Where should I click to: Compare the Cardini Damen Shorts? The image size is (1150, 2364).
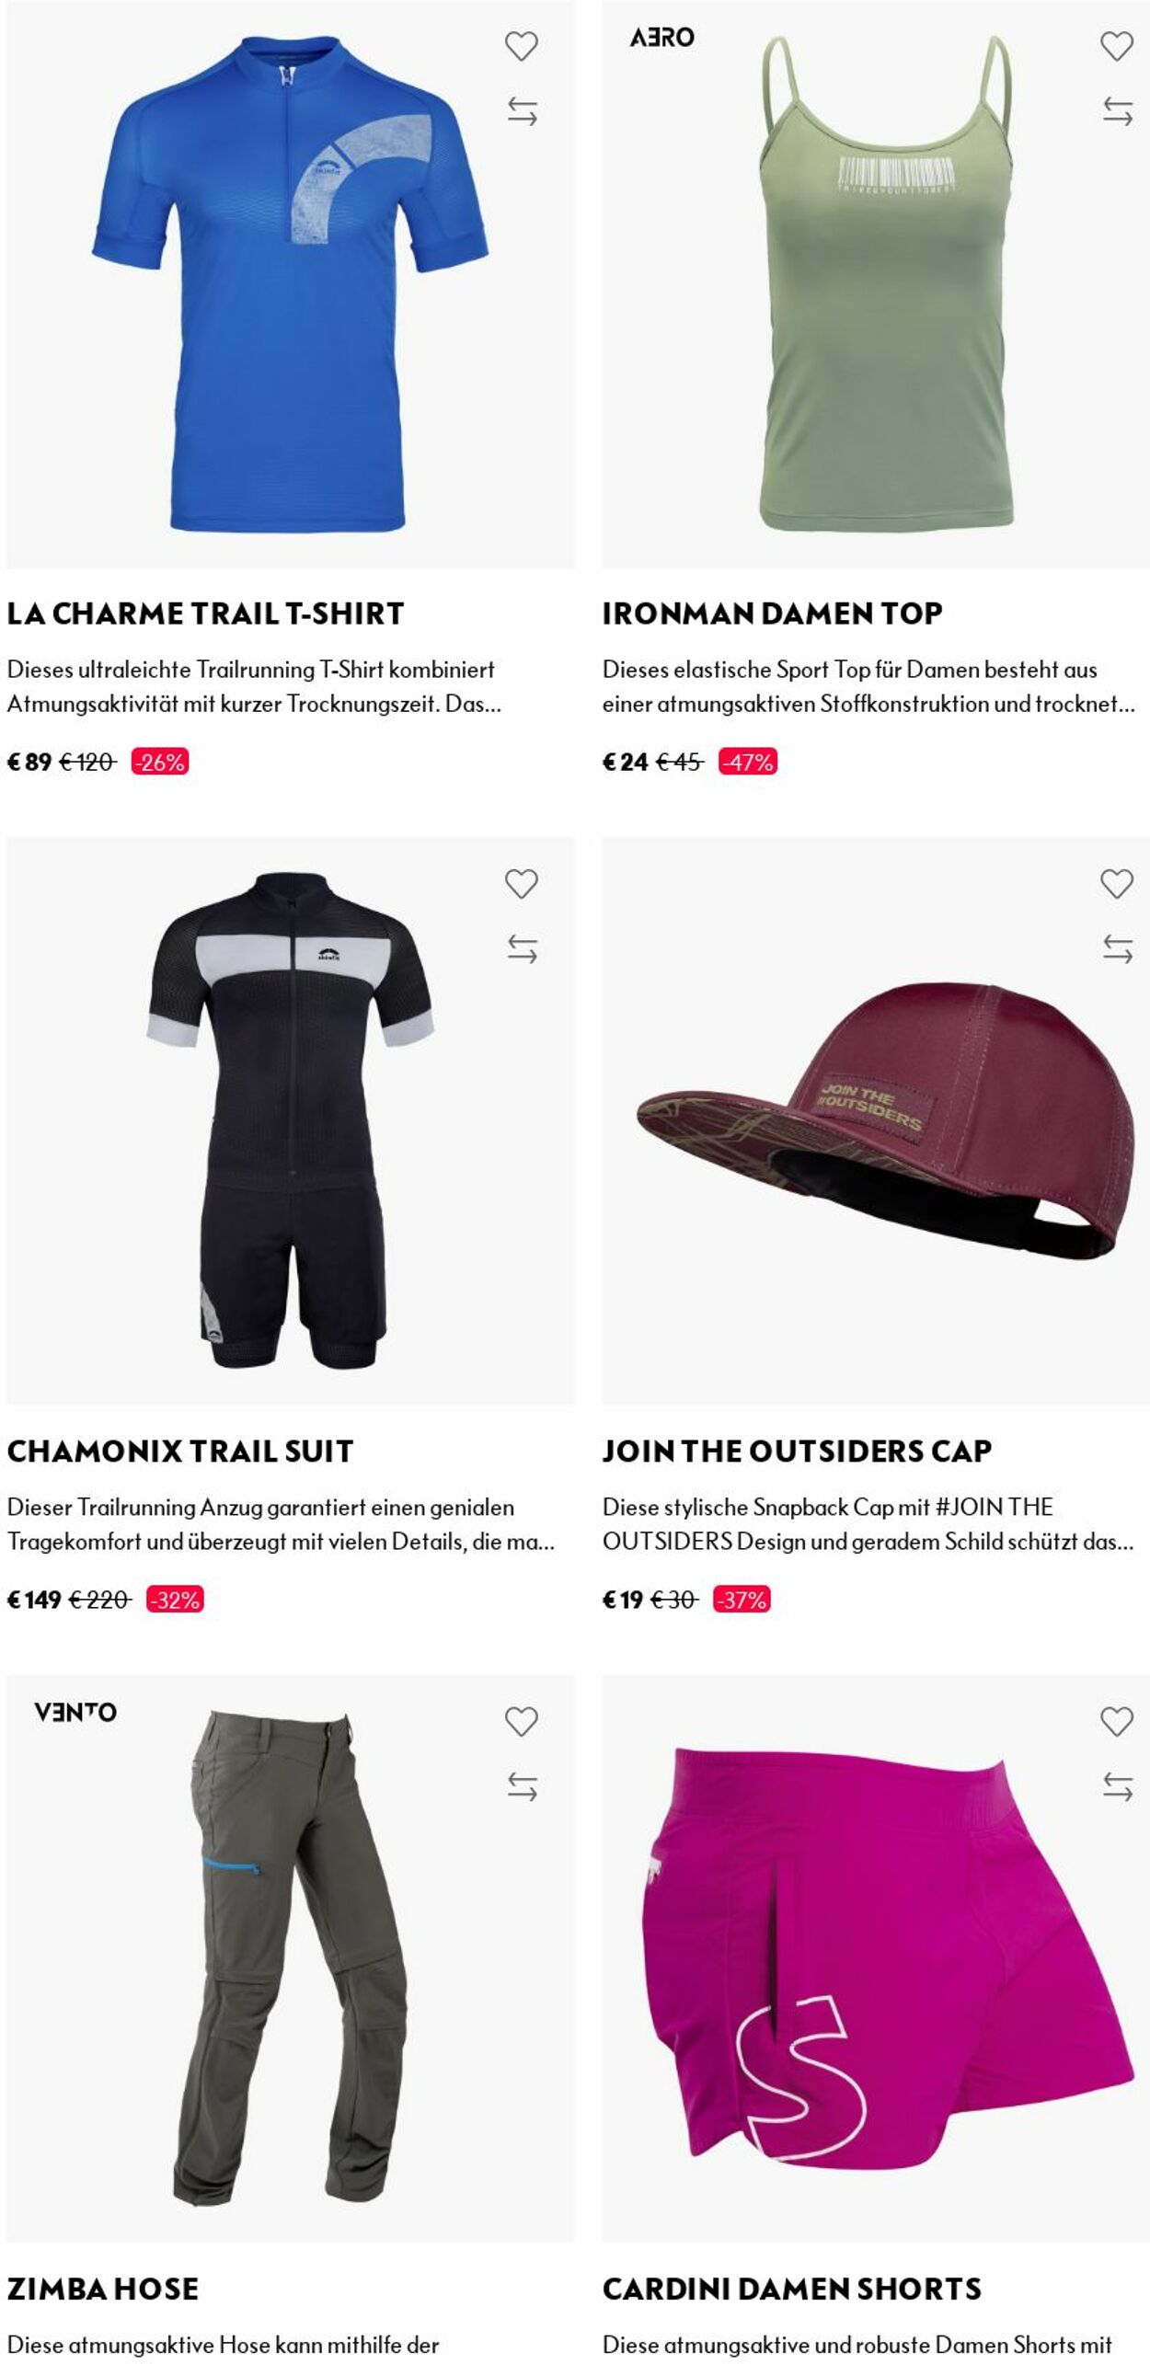[1117, 1786]
